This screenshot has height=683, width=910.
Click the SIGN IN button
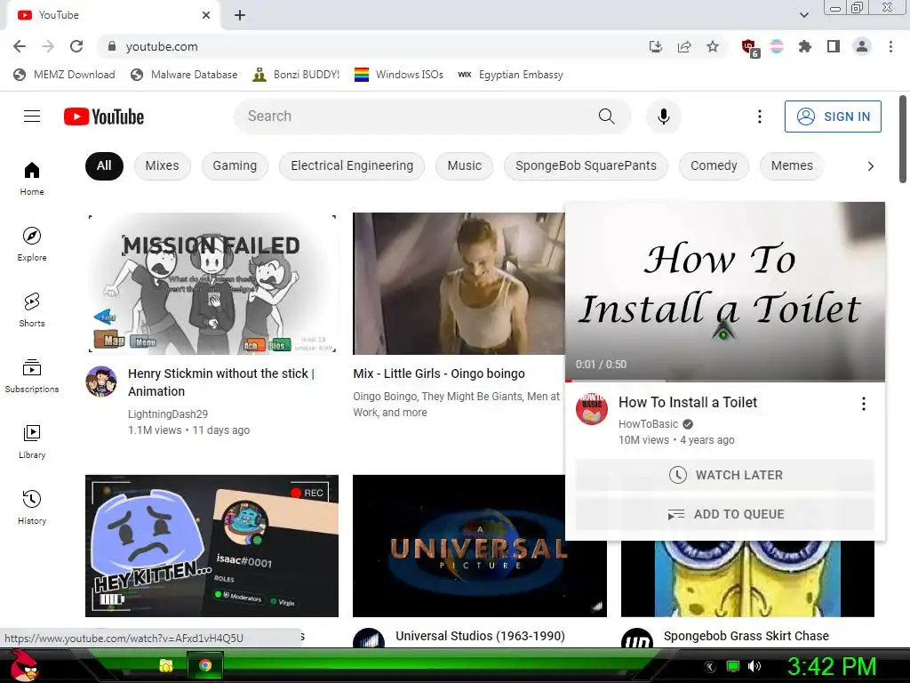[x=833, y=117]
